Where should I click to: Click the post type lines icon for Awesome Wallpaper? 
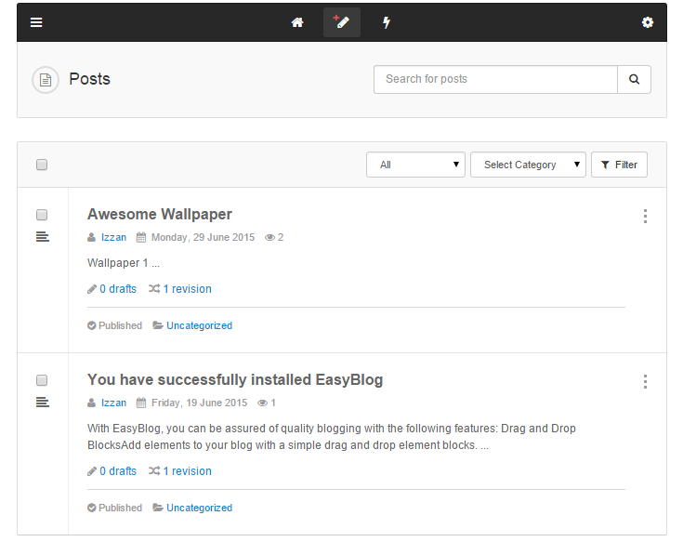pos(42,236)
